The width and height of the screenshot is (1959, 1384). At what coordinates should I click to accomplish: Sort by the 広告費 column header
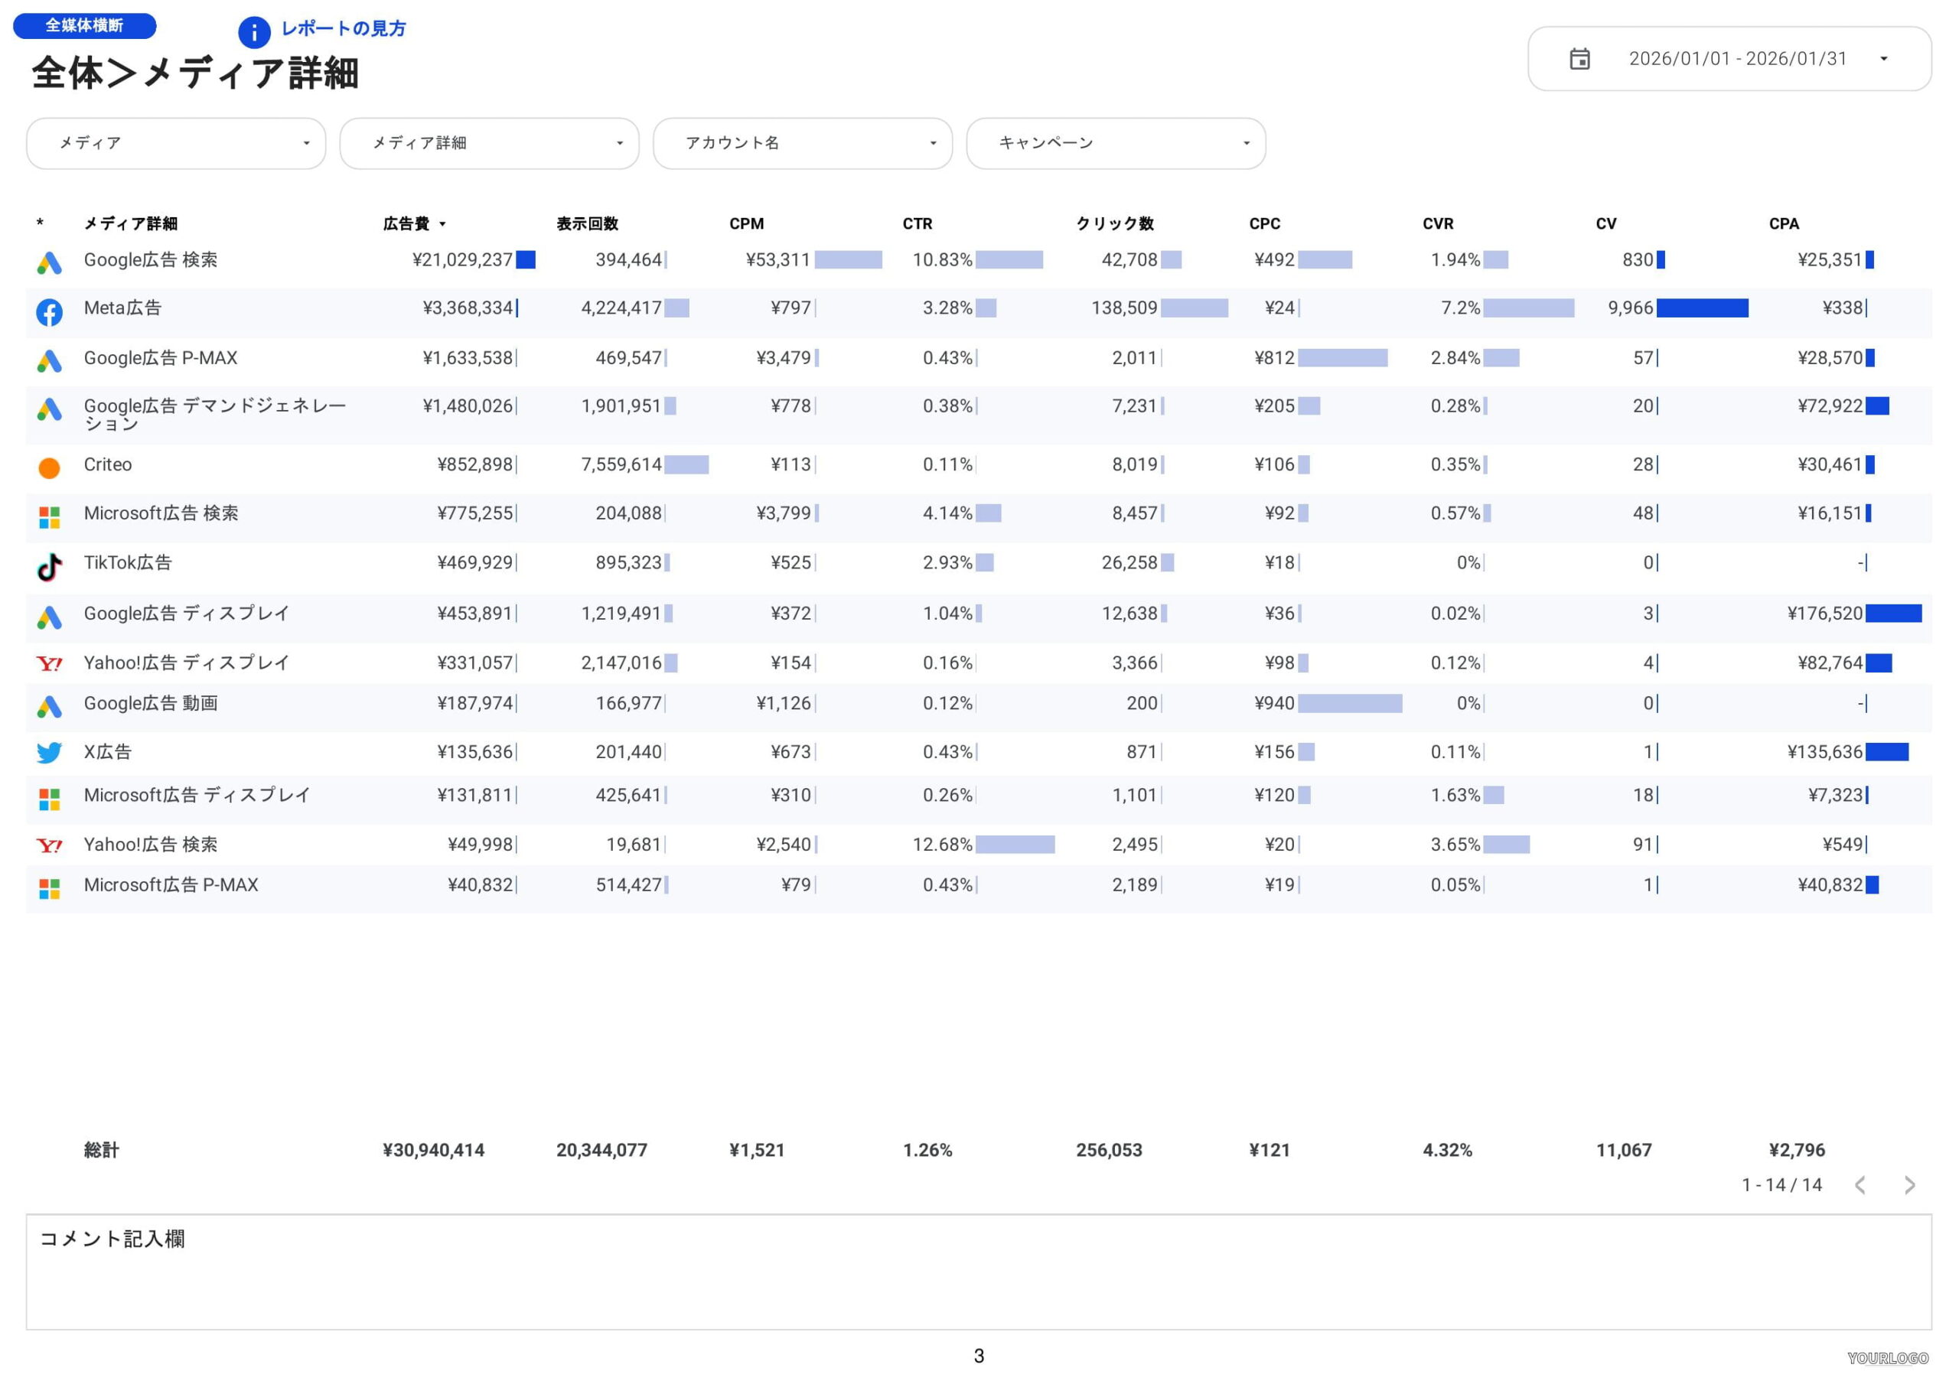click(407, 223)
